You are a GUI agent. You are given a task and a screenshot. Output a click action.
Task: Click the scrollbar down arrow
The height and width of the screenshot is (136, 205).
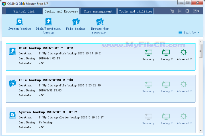[x=201, y=130]
